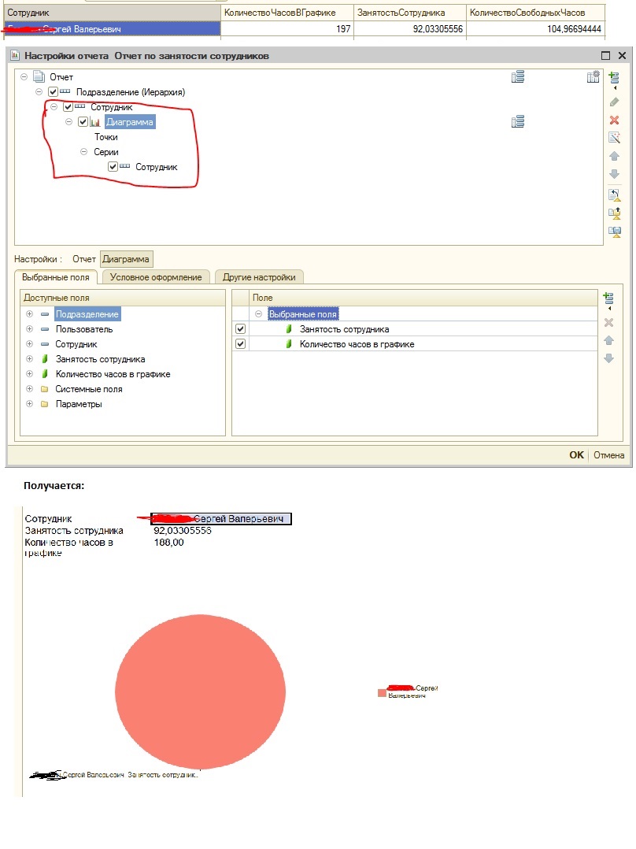Expand Параметры in available fields
This screenshot has height=849, width=636.
tap(30, 404)
